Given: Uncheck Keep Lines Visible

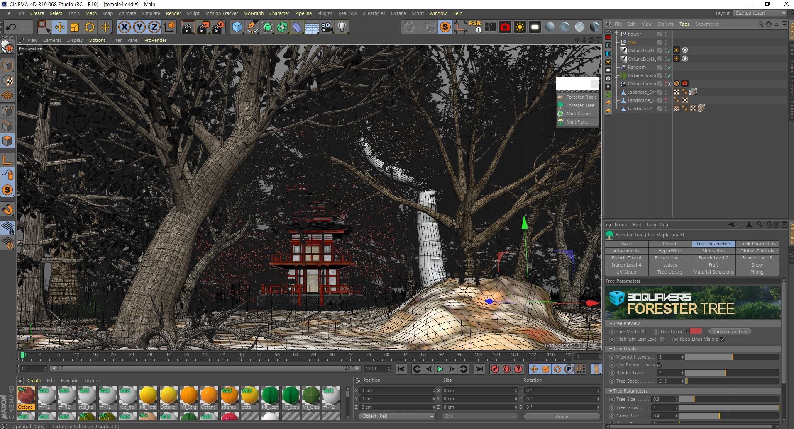Looking at the screenshot, I should tap(722, 339).
